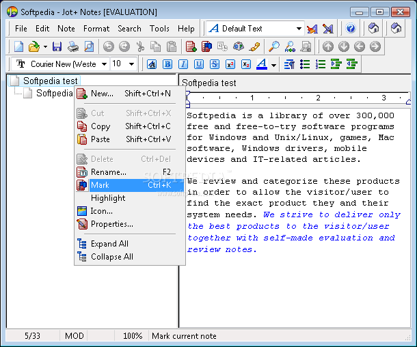Image resolution: width=417 pixels, height=347 pixels.
Task: Choose Rename... from the context menu
Action: coord(130,172)
